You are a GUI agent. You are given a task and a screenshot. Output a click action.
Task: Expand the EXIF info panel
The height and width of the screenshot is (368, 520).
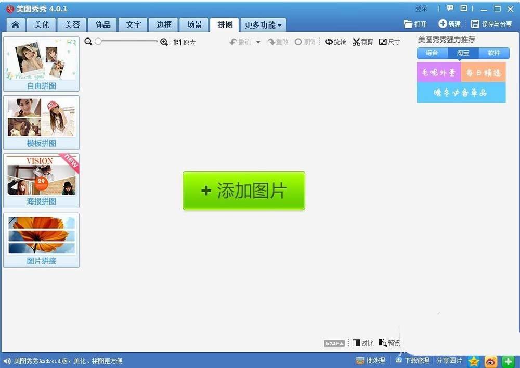tap(333, 343)
